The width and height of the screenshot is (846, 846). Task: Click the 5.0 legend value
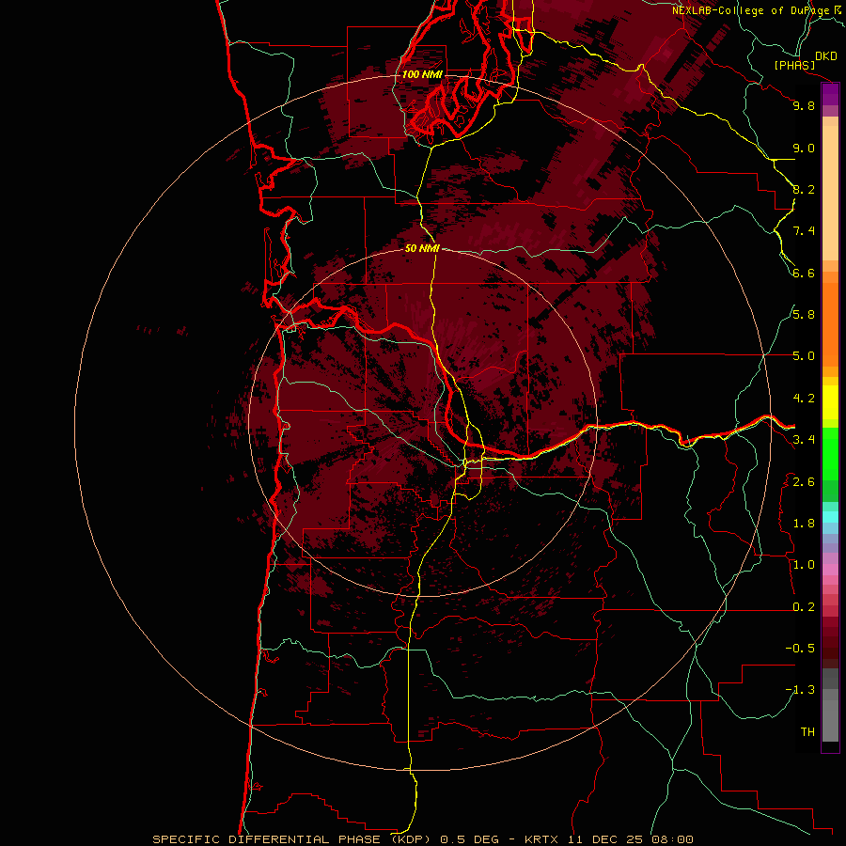tap(804, 356)
